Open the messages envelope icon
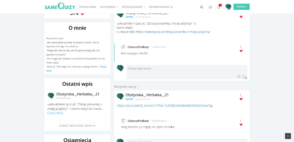Viewport: 294px width, 142px height. point(210,7)
